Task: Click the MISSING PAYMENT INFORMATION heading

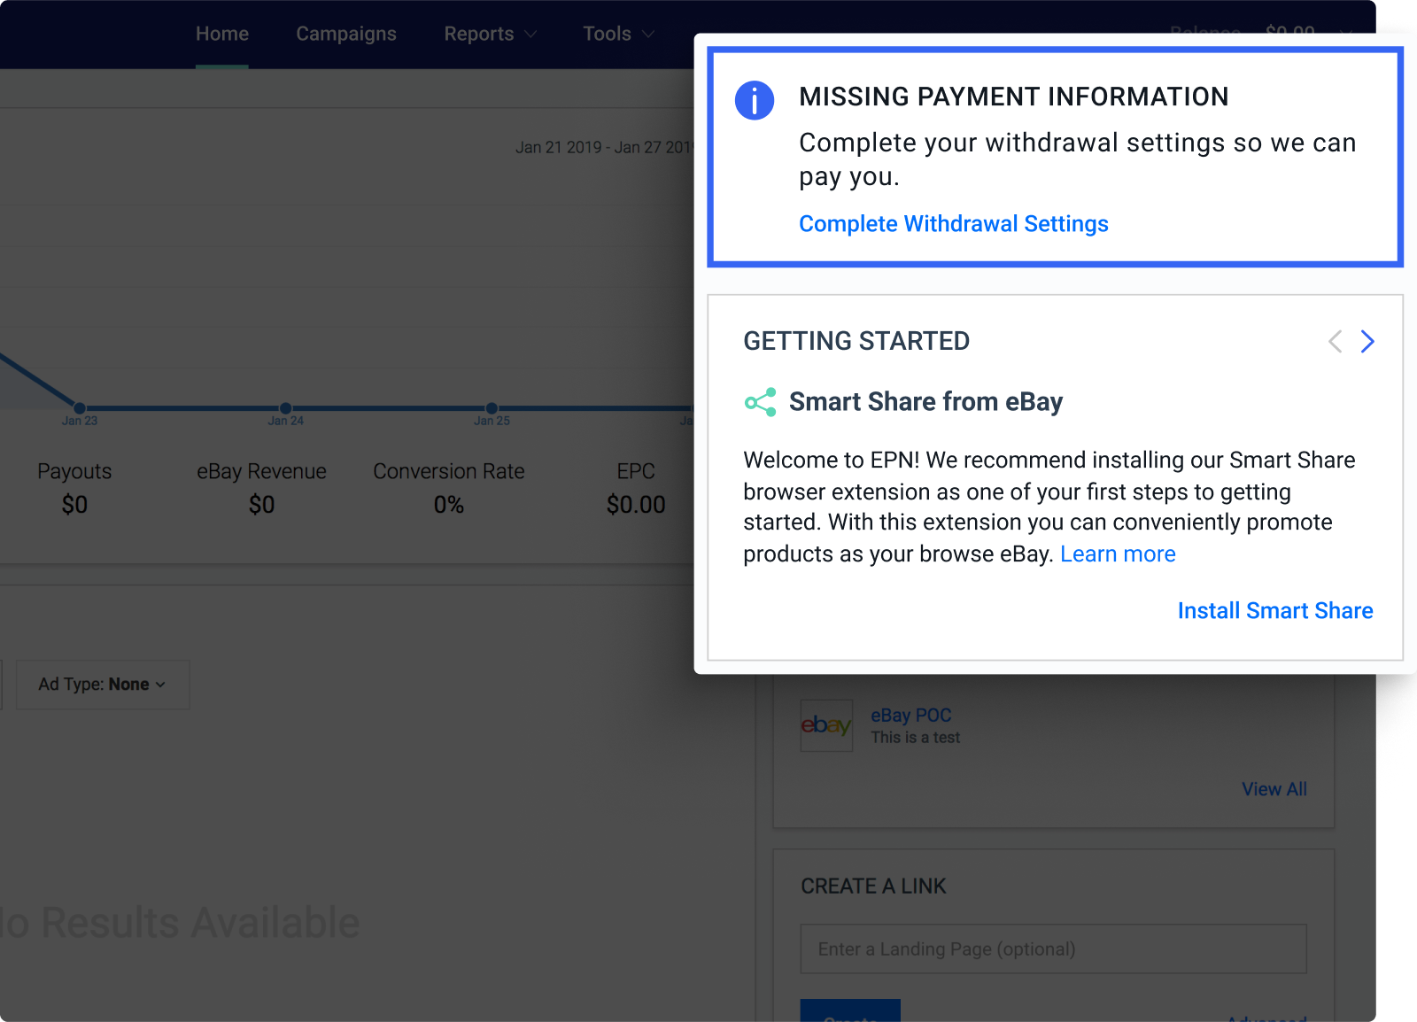Action: [x=1014, y=97]
